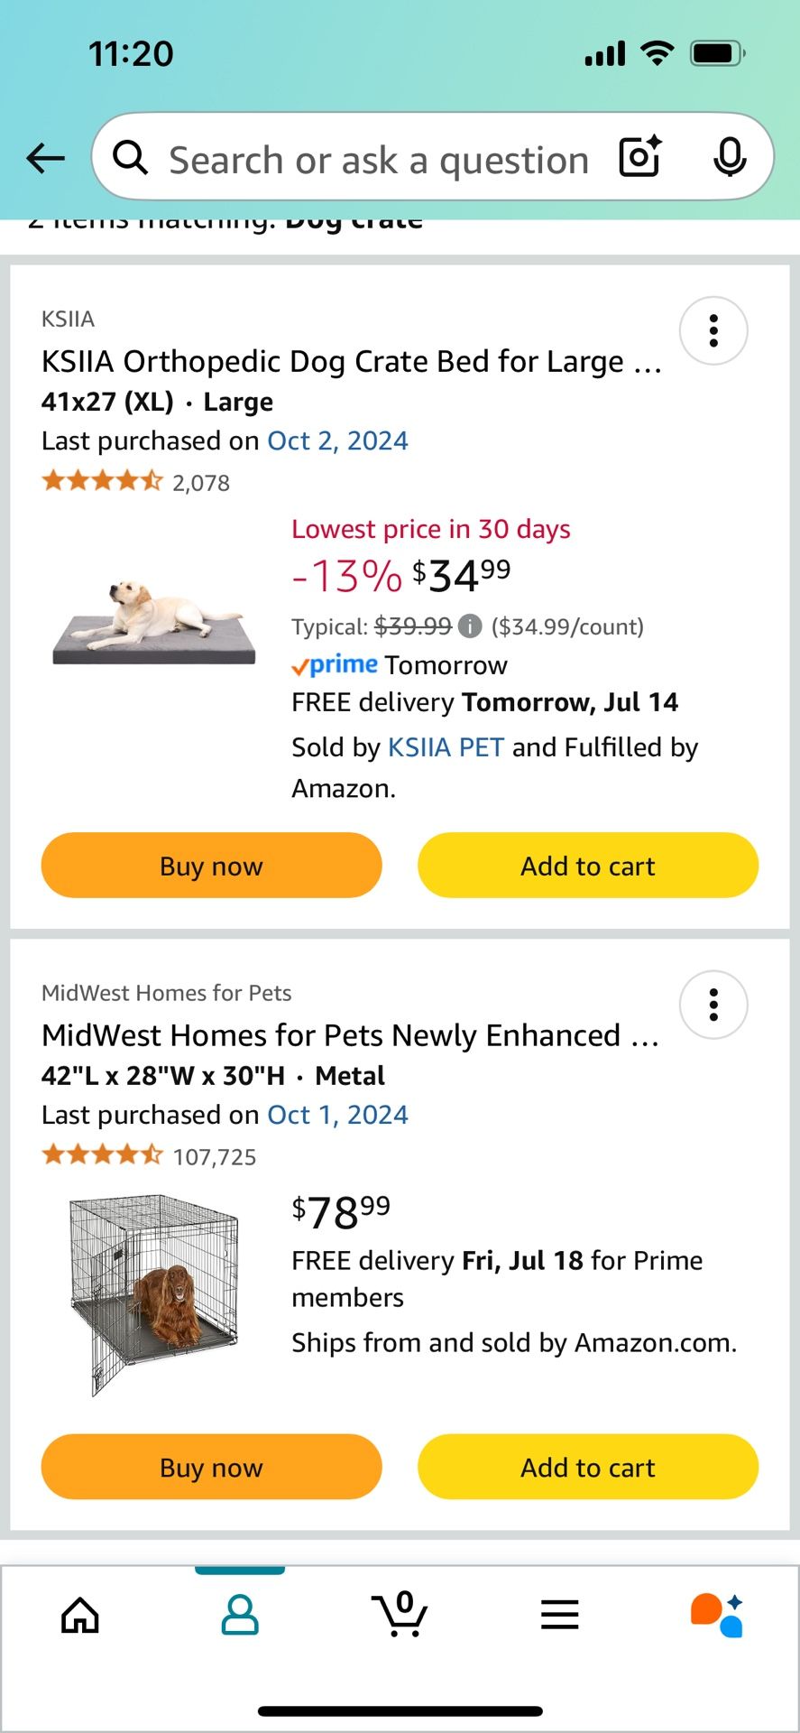
Task: Click info icon beside typical price
Action: click(470, 626)
